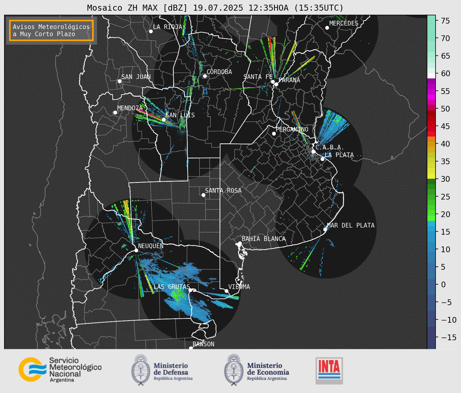Click the yellow 30 dBZ color band
Viewport: 461px width, 393px height.
[x=431, y=176]
